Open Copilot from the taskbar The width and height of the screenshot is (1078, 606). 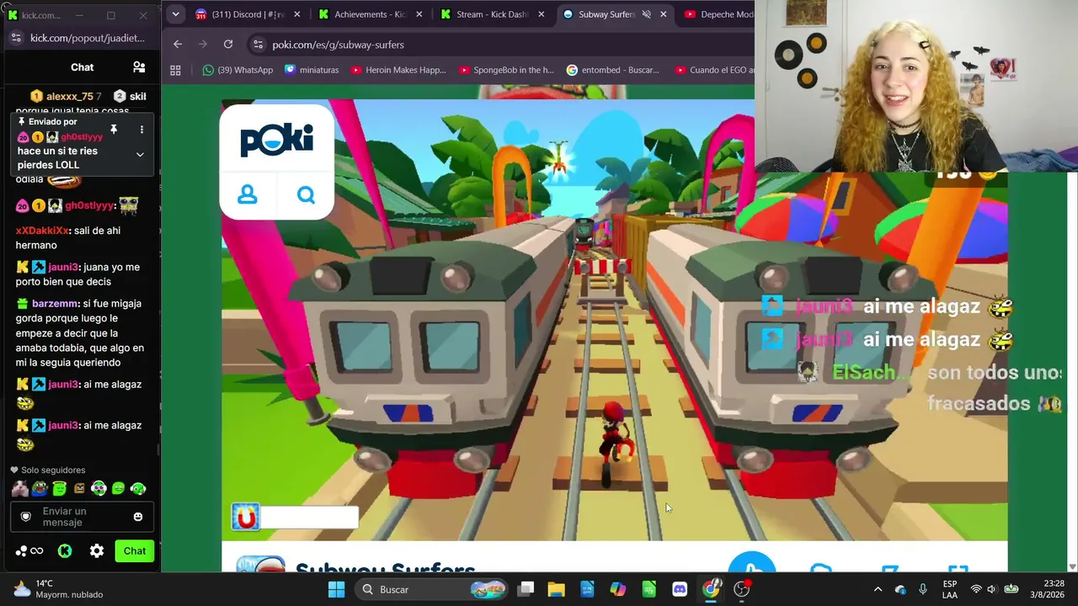pyautogui.click(x=618, y=589)
